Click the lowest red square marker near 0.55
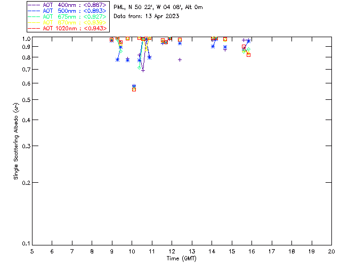 point(134,89)
